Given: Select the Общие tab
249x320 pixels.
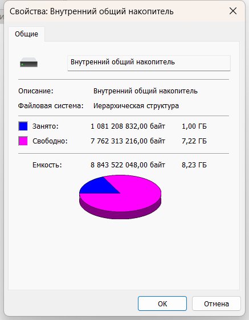Looking at the screenshot, I should pyautogui.click(x=27, y=34).
